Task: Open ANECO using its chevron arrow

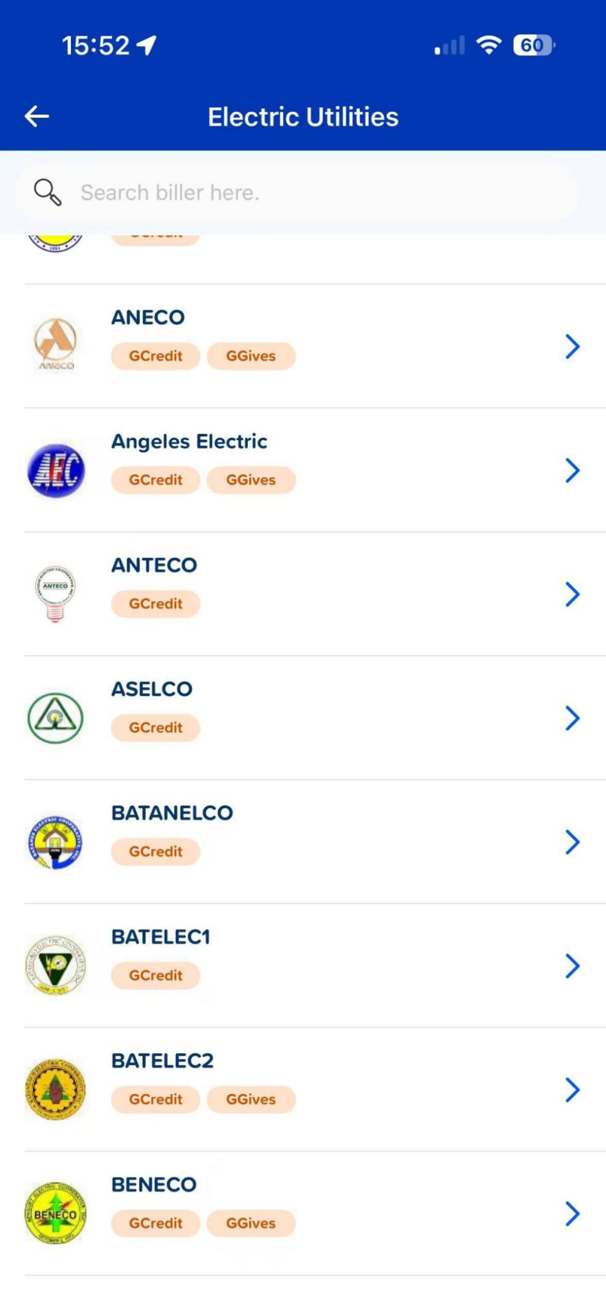Action: [571, 346]
